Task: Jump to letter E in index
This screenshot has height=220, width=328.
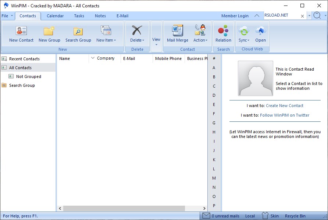Action: click(214, 104)
